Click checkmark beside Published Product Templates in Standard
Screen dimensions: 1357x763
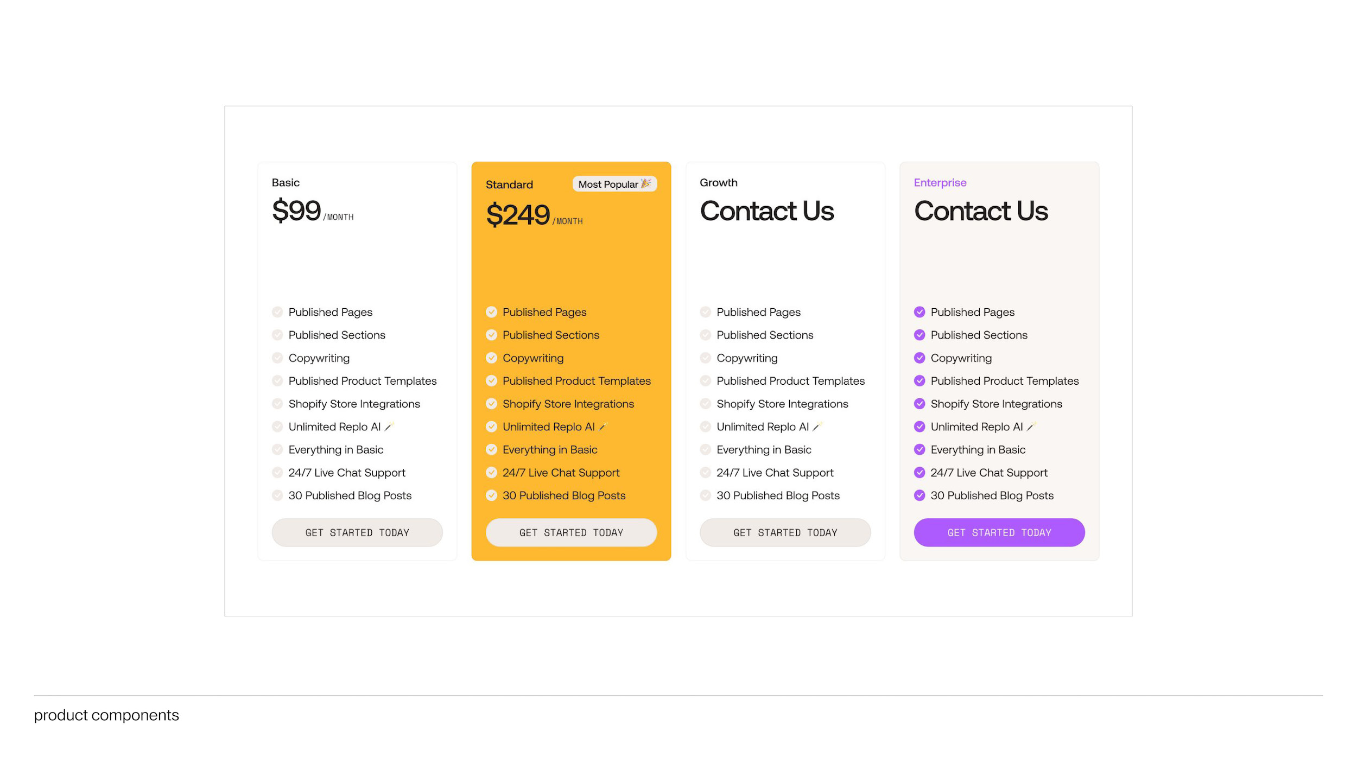491,381
